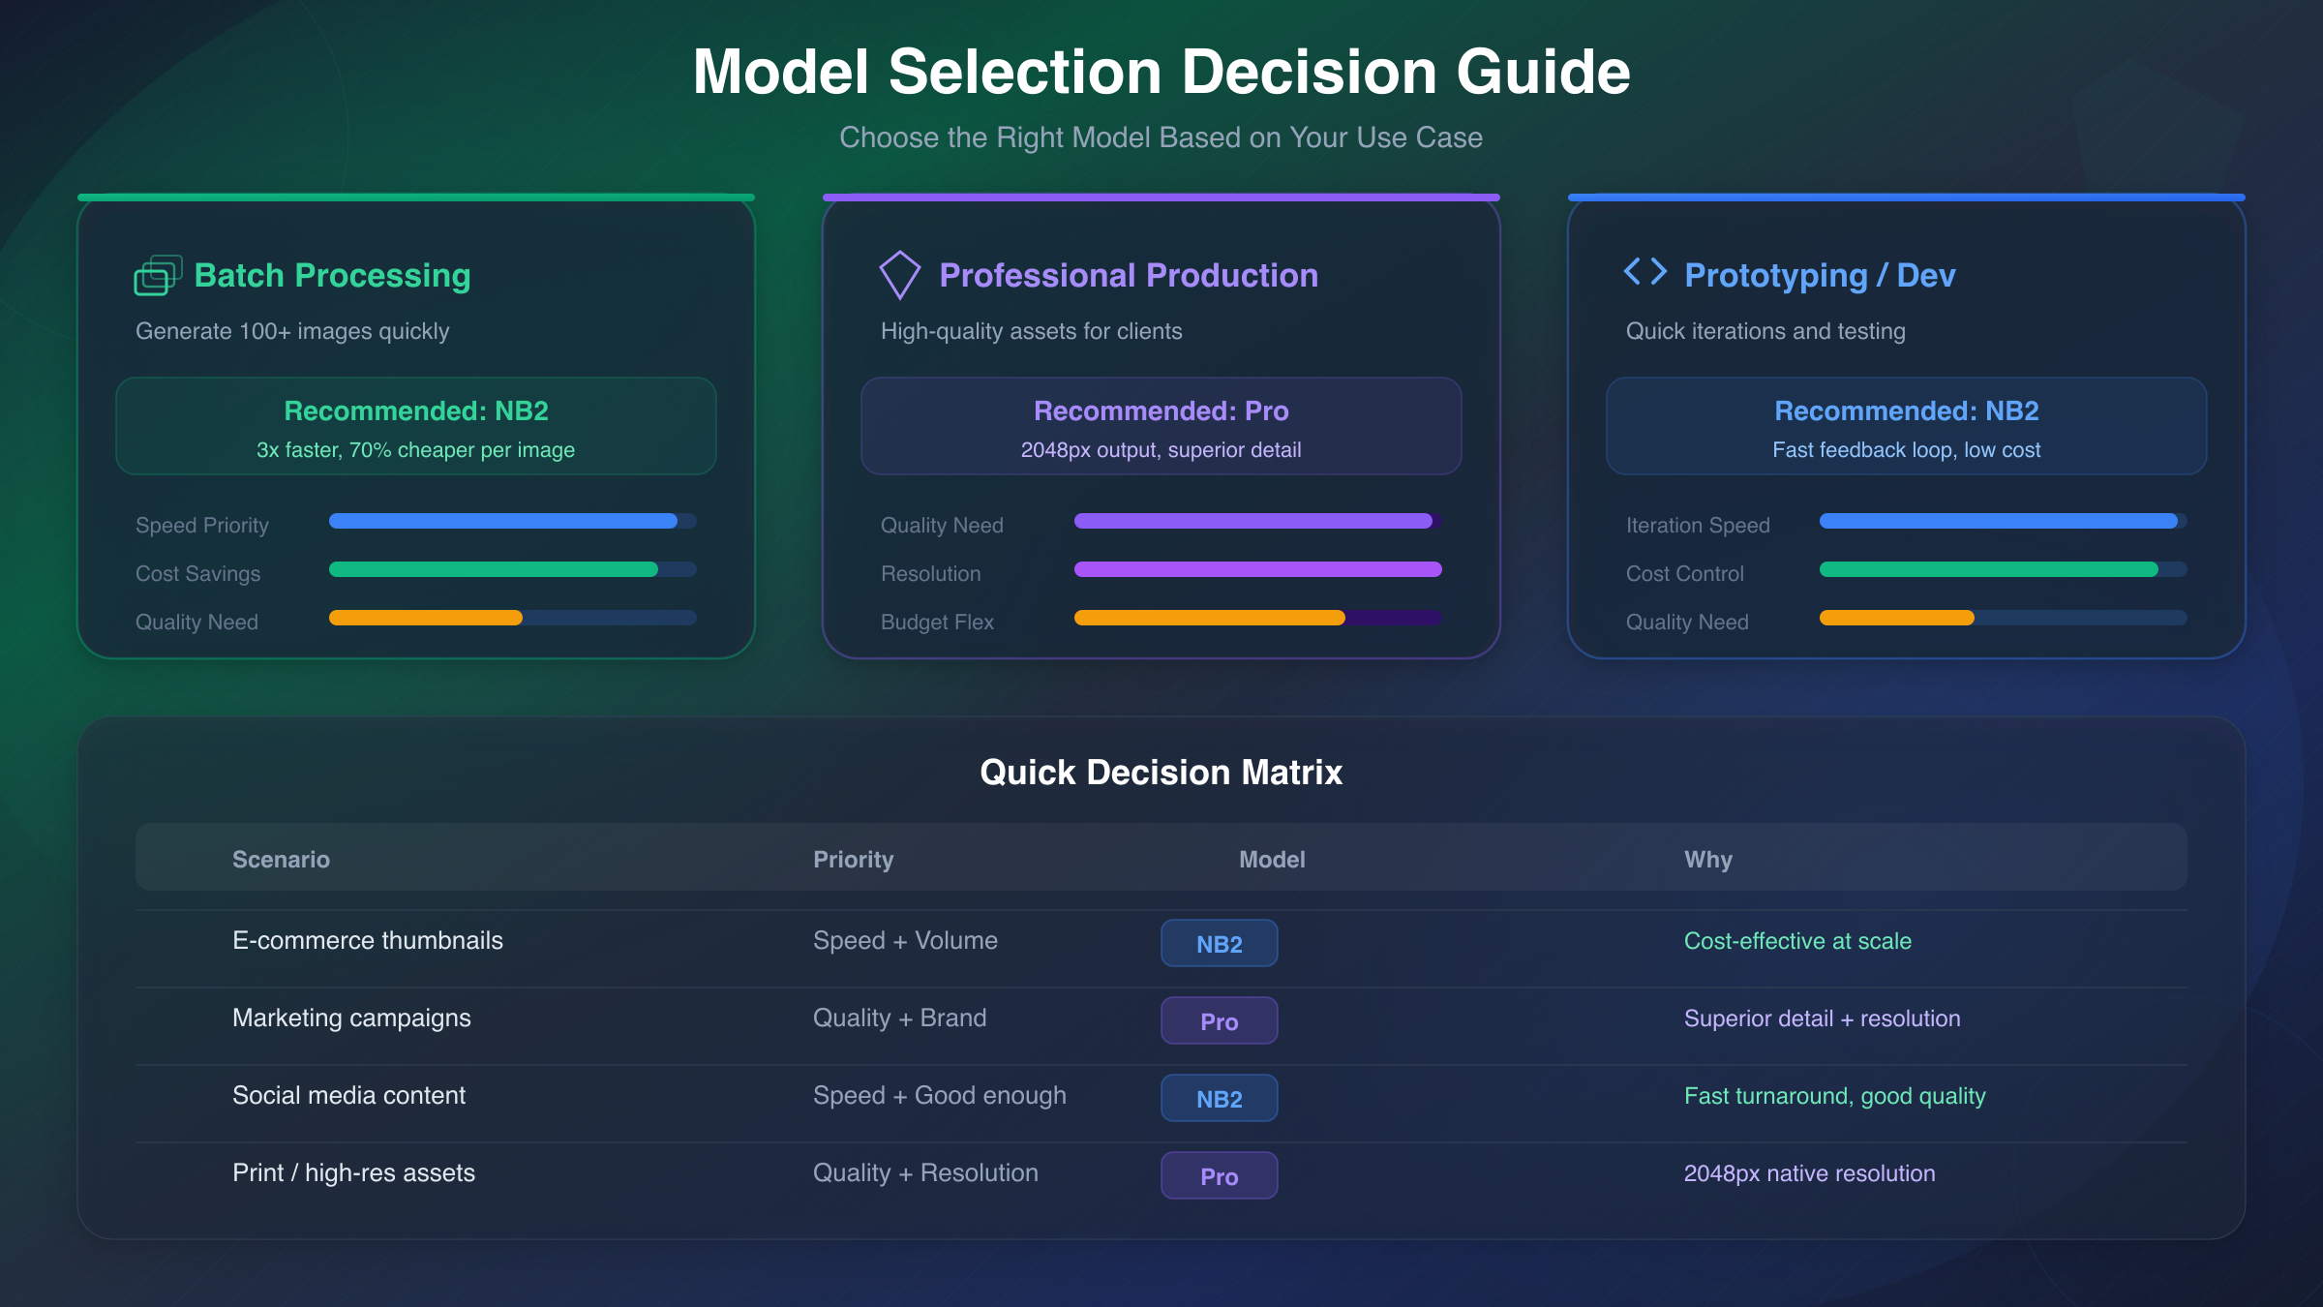
Task: Click the Pro badge for Print / high-res assets
Action: tap(1219, 1176)
